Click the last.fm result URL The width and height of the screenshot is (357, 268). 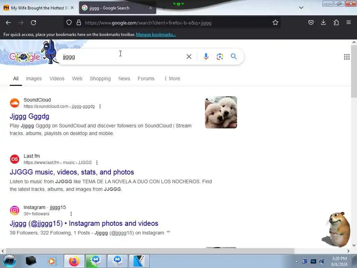click(x=58, y=163)
